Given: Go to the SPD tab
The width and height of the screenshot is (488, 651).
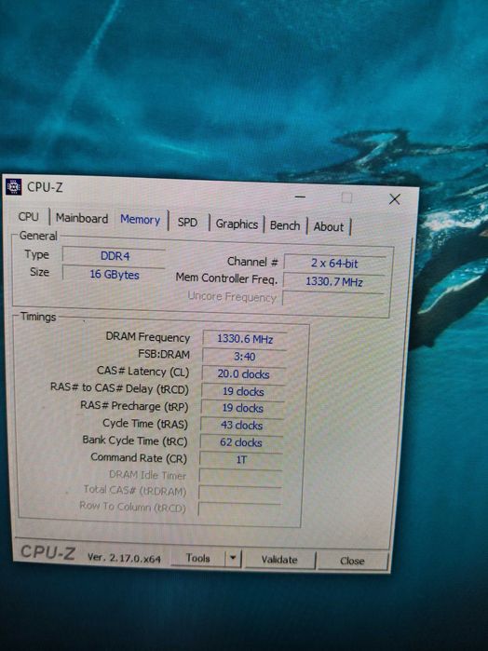Looking at the screenshot, I should click(x=187, y=222).
